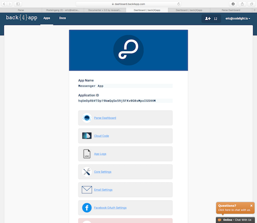
Task: Click the dashboard.back4app.com address bar
Action: click(128, 4)
